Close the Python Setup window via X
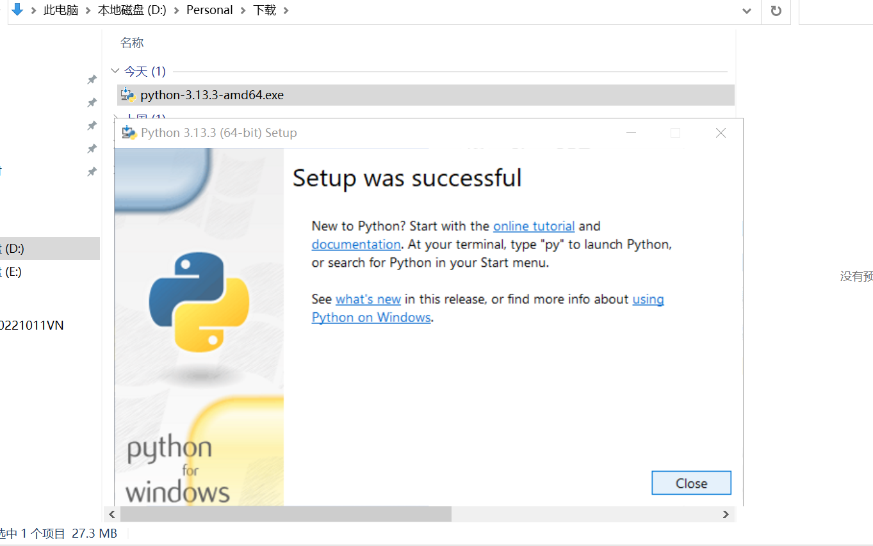This screenshot has width=873, height=546. tap(721, 133)
